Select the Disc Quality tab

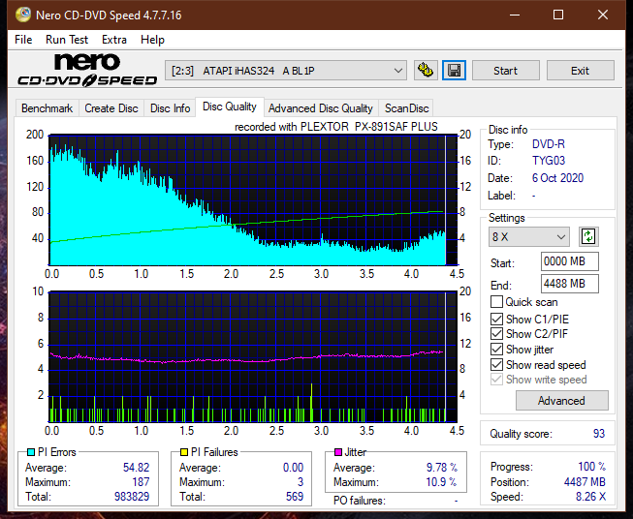(230, 107)
